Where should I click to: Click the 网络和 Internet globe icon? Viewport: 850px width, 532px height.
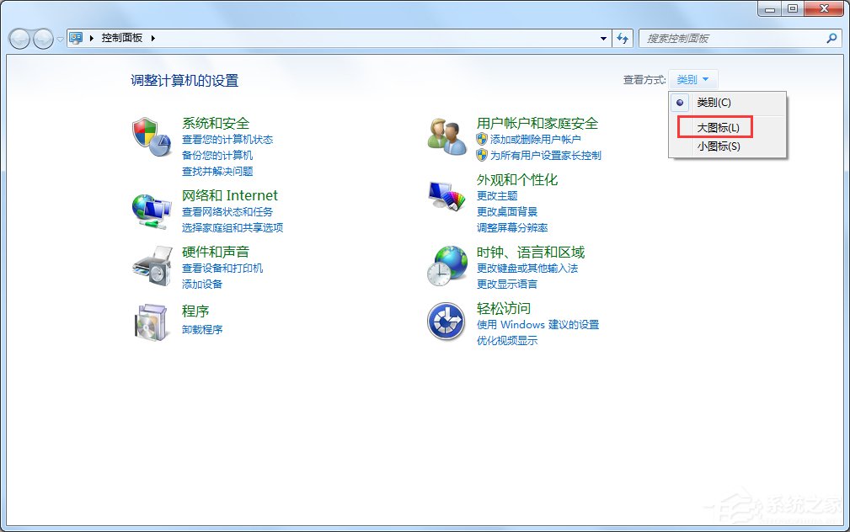pos(151,207)
